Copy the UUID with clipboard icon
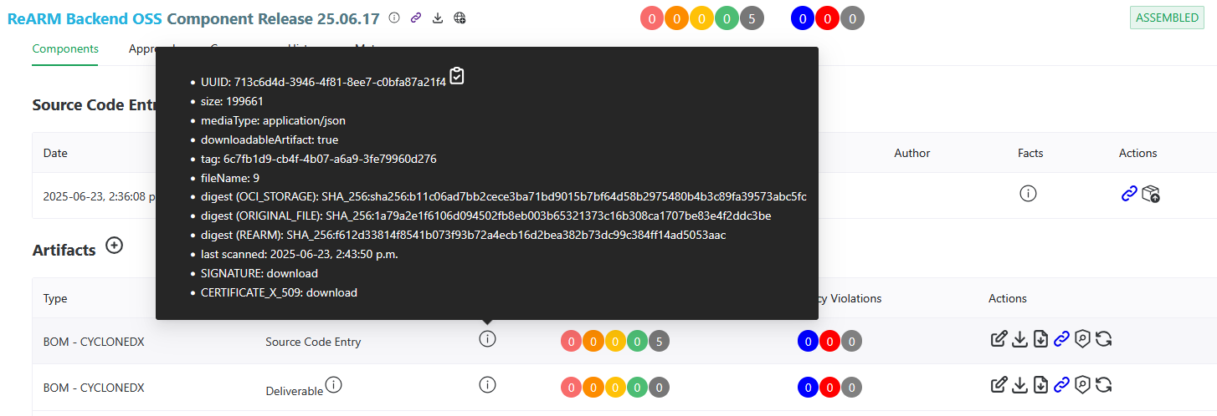This screenshot has width=1217, height=416. [456, 76]
